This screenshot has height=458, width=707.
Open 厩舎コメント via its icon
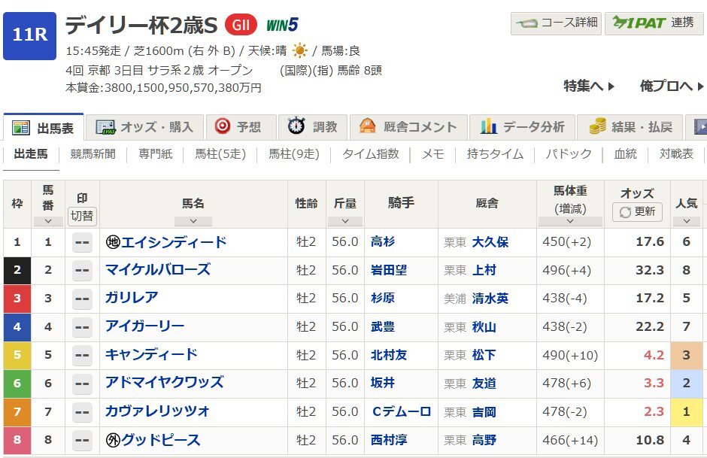click(x=368, y=126)
